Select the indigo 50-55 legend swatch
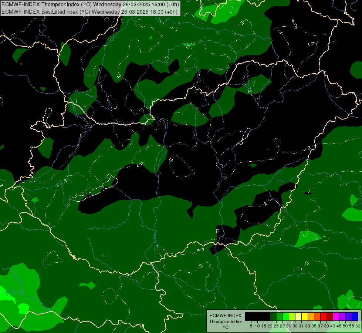This screenshot has width=362, height=333. click(349, 316)
